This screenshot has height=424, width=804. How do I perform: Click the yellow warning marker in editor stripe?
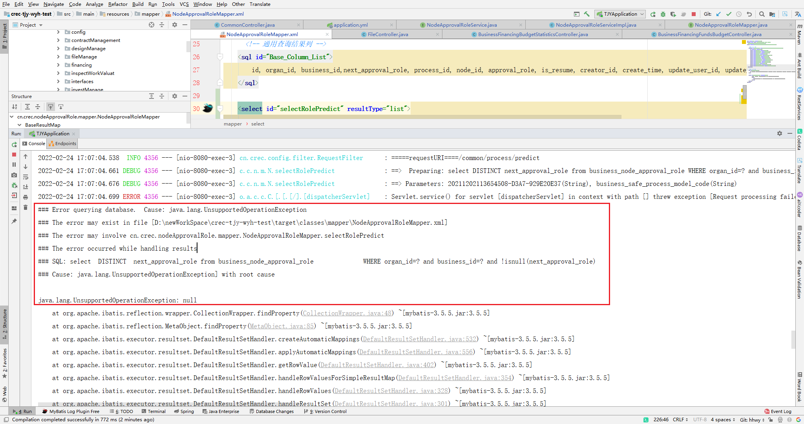pos(744,42)
